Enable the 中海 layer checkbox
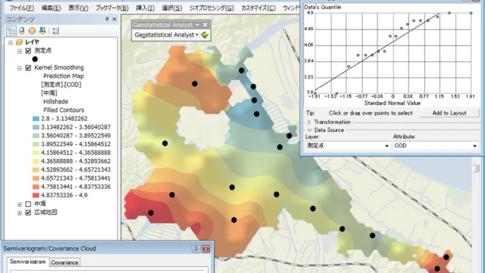This screenshot has width=485, height=273. click(x=28, y=204)
